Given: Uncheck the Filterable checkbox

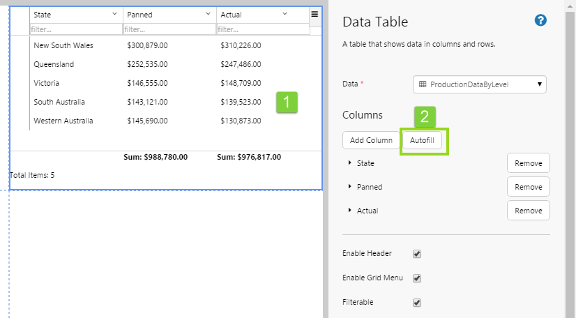Looking at the screenshot, I should point(417,303).
